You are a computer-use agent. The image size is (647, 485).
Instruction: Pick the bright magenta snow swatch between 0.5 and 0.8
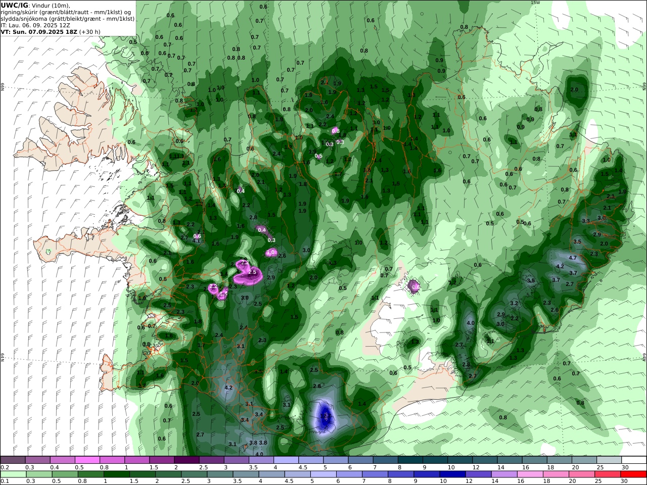[x=87, y=460]
